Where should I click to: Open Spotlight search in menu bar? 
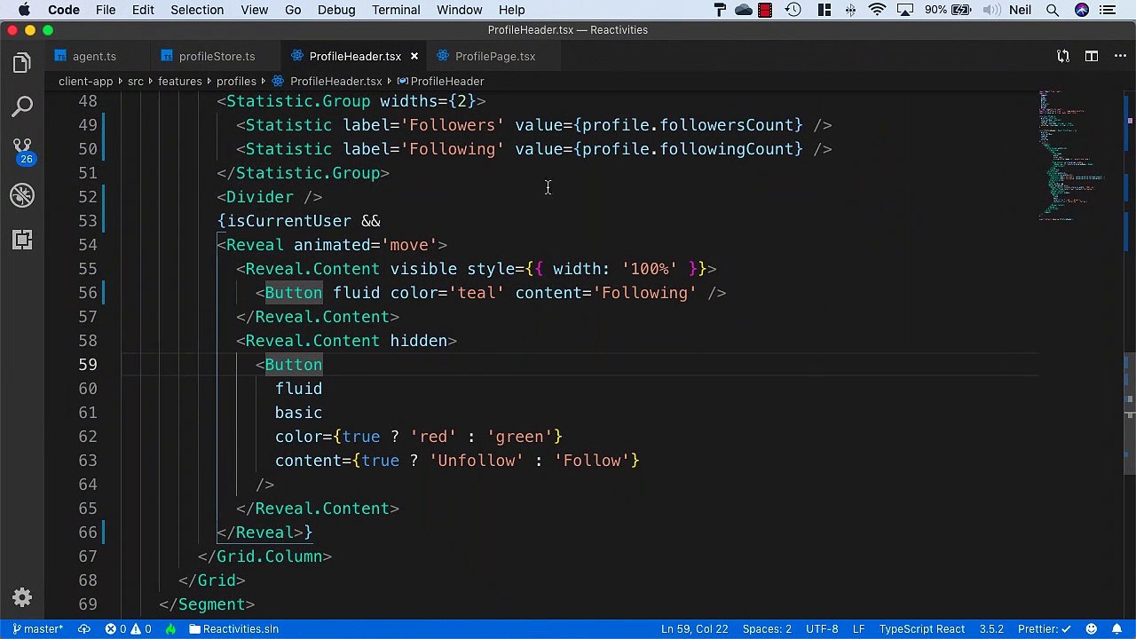click(1053, 10)
